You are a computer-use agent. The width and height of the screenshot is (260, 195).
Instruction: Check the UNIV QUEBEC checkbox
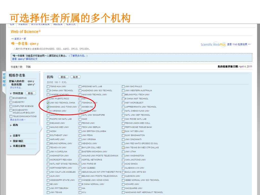[x=80, y=168]
